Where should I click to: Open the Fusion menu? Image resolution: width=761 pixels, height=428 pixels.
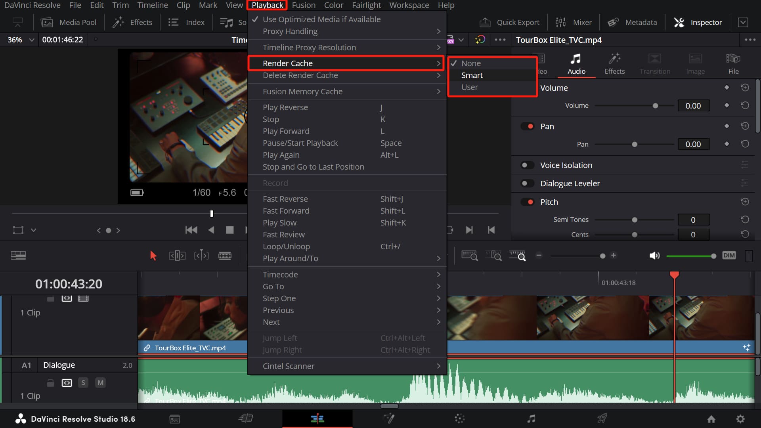pyautogui.click(x=304, y=5)
